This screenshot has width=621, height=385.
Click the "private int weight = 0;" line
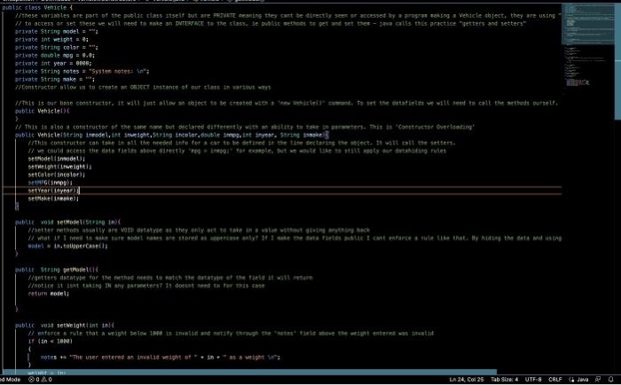click(51, 39)
